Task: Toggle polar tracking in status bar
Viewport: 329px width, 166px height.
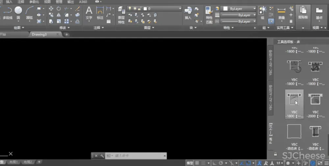Action: click(x=221, y=163)
